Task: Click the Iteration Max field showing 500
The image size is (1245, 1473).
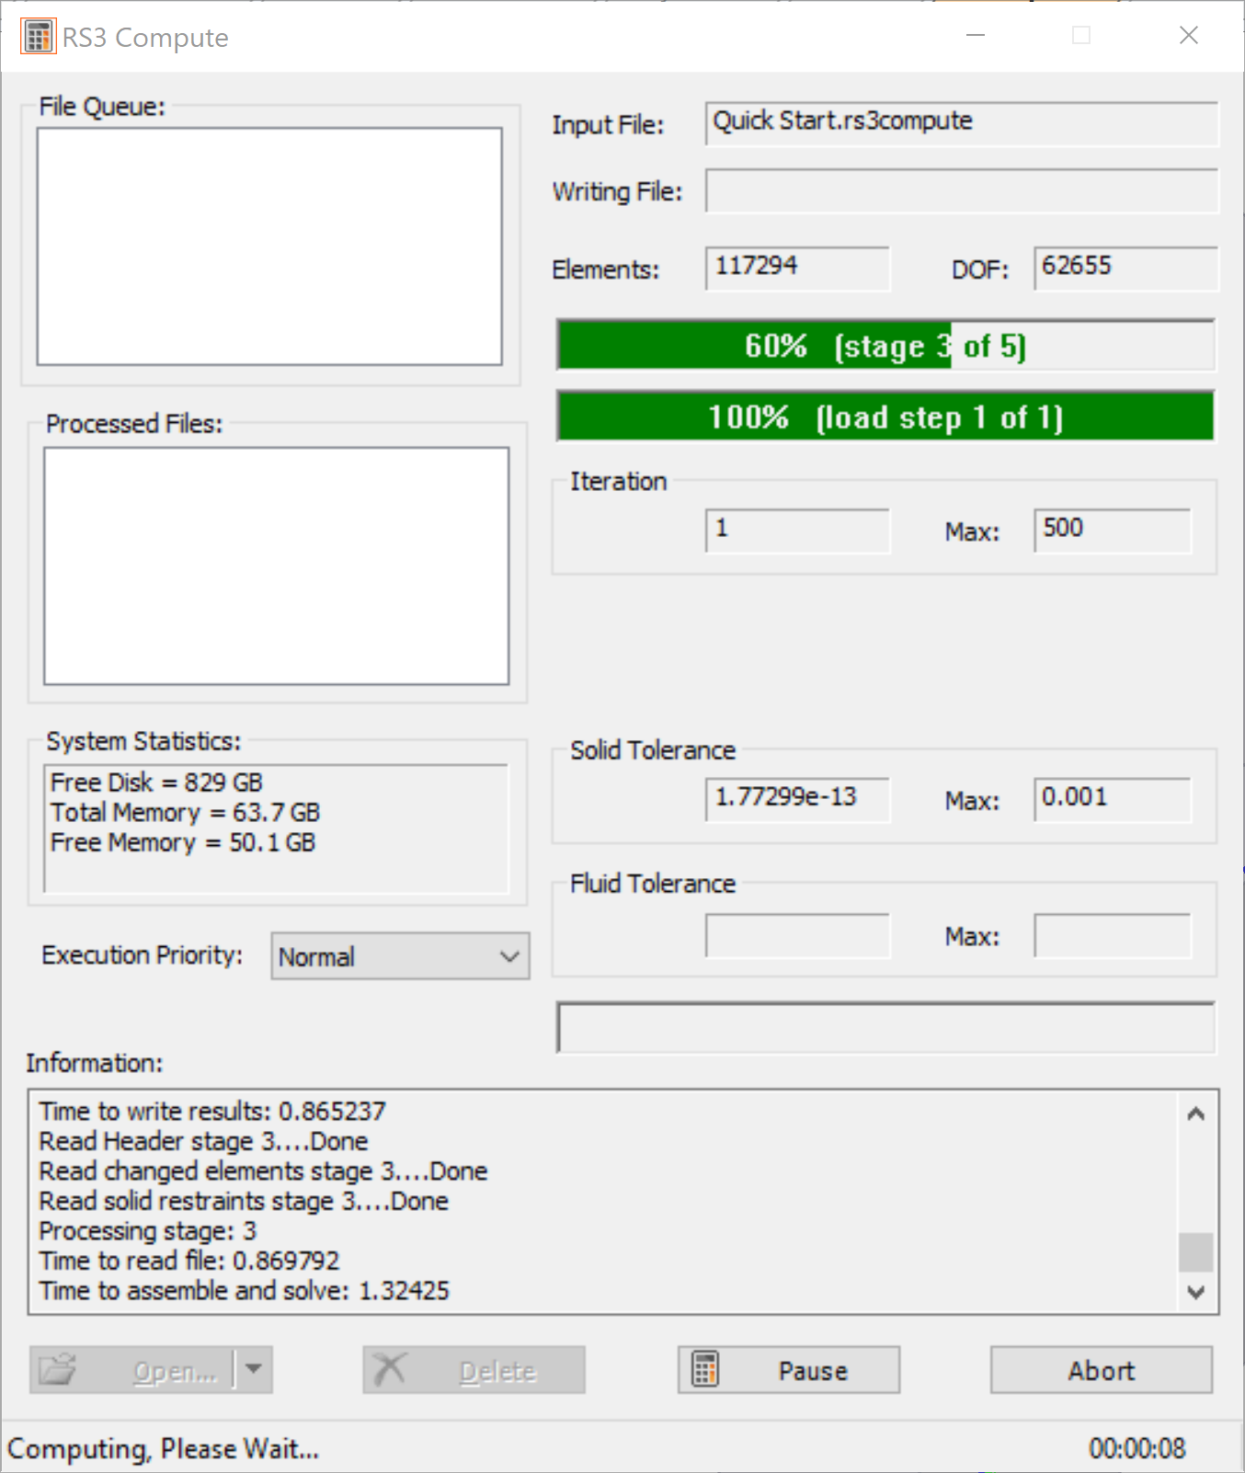Action: coord(1112,530)
